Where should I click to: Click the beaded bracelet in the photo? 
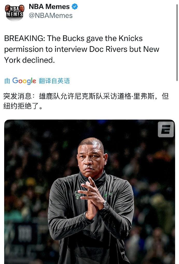pos(87,216)
